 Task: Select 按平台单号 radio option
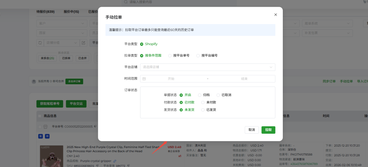170,56
